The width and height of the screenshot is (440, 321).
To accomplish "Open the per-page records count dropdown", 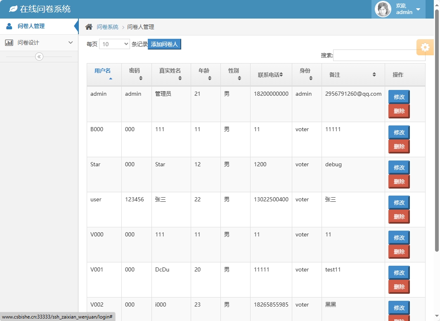I will pyautogui.click(x=114, y=44).
